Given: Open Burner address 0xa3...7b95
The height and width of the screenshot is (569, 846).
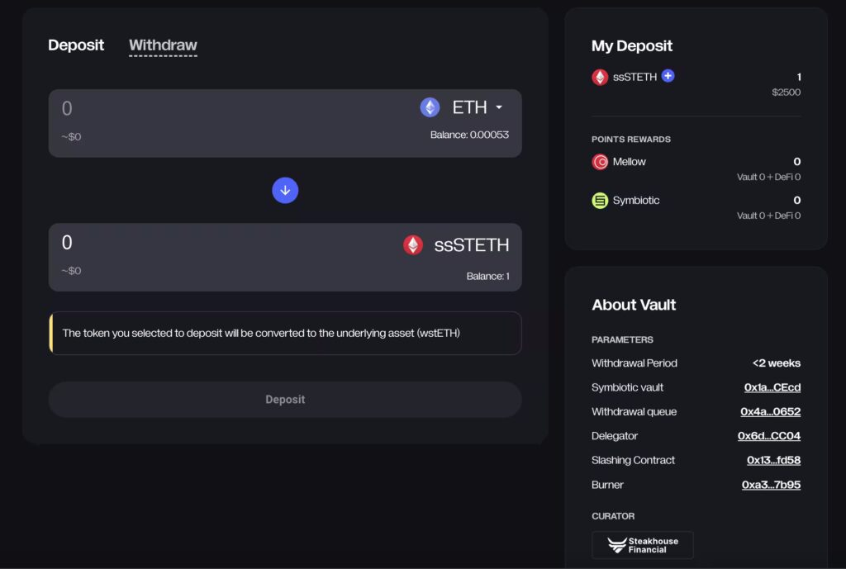Looking at the screenshot, I should pos(771,485).
